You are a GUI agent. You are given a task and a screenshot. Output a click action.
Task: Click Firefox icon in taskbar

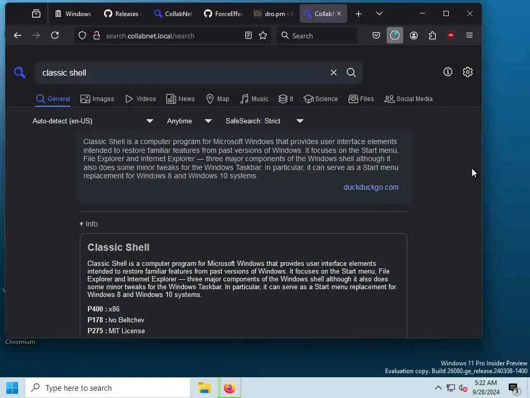pyautogui.click(x=229, y=388)
